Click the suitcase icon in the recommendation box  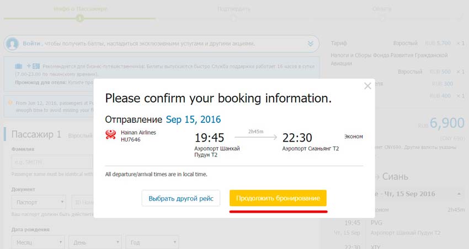click(18, 66)
